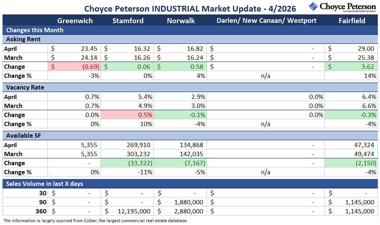
Task: Select Norwalk April vacancy rate 2.9%
Action: 180,97
